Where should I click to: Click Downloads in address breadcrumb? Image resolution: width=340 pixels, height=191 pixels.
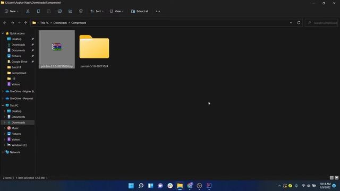(60, 23)
